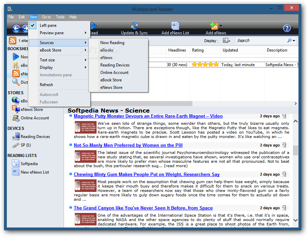Click the Add eNews List icon
The image size is (308, 237).
click(175, 26)
